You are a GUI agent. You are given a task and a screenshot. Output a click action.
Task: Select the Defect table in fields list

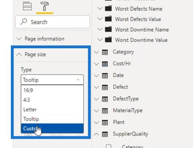(120, 87)
